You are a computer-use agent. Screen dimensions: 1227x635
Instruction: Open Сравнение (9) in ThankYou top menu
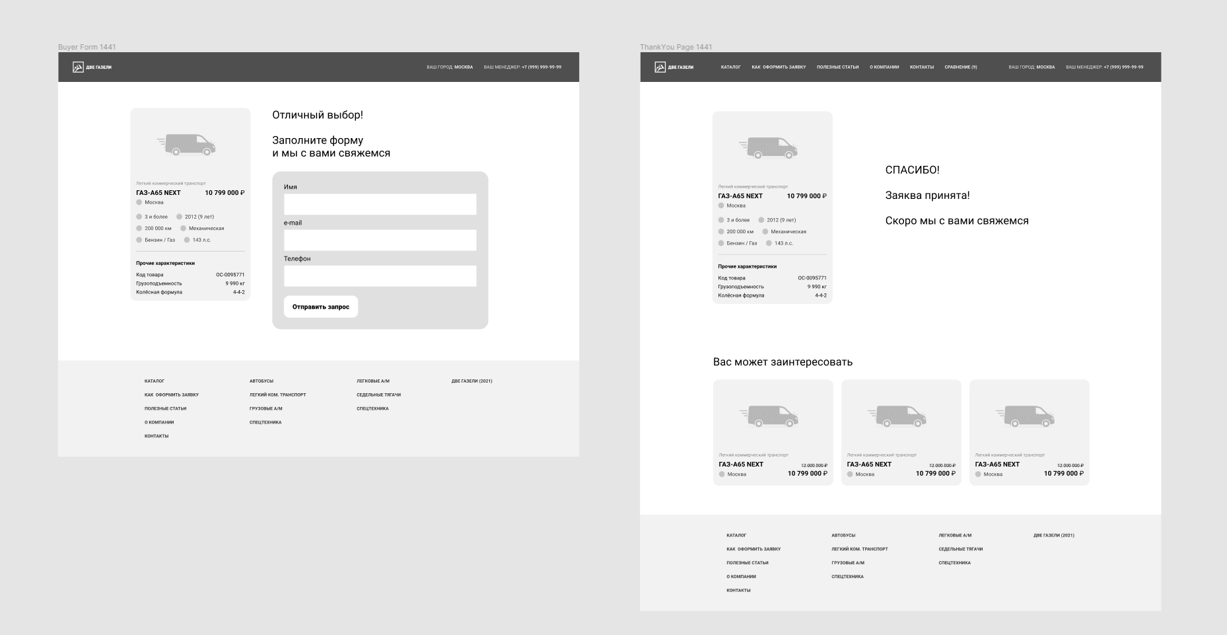(961, 67)
